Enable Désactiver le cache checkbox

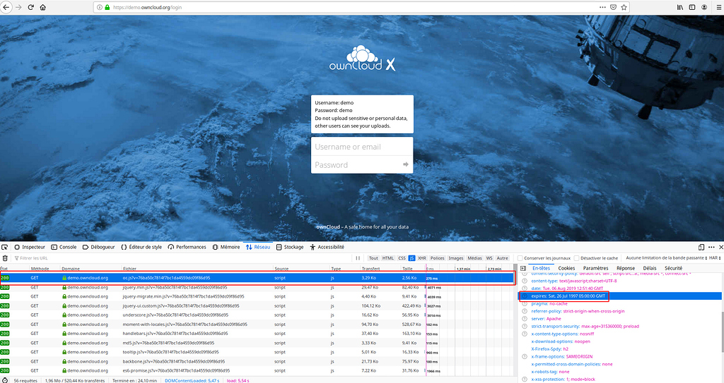tap(576, 258)
